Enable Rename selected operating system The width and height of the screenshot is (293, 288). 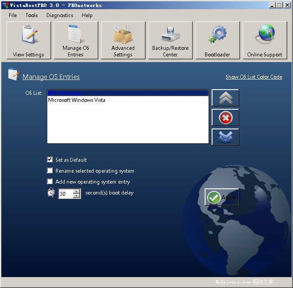[x=50, y=170]
